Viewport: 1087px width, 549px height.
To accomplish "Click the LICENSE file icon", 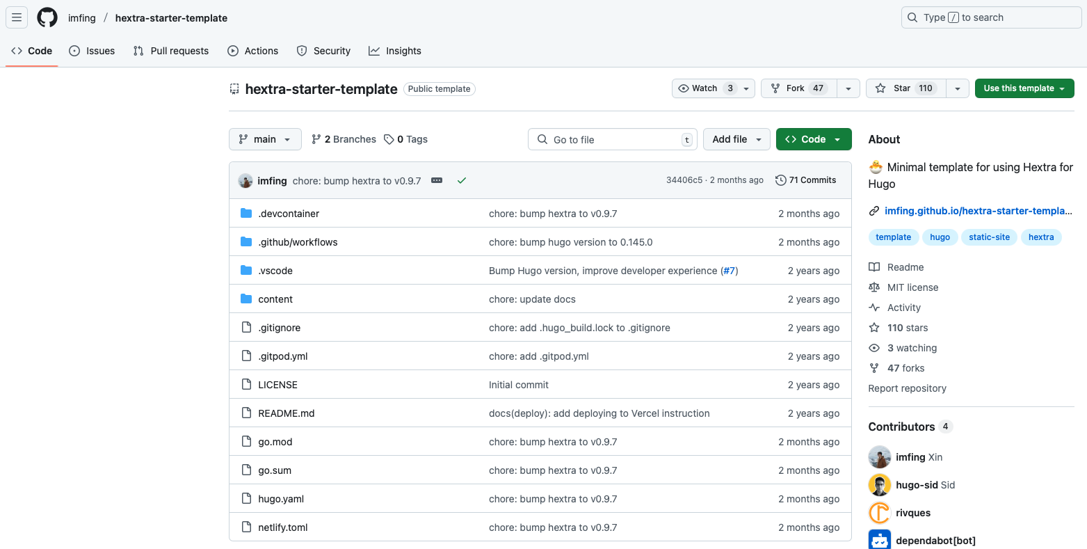I will 246,384.
